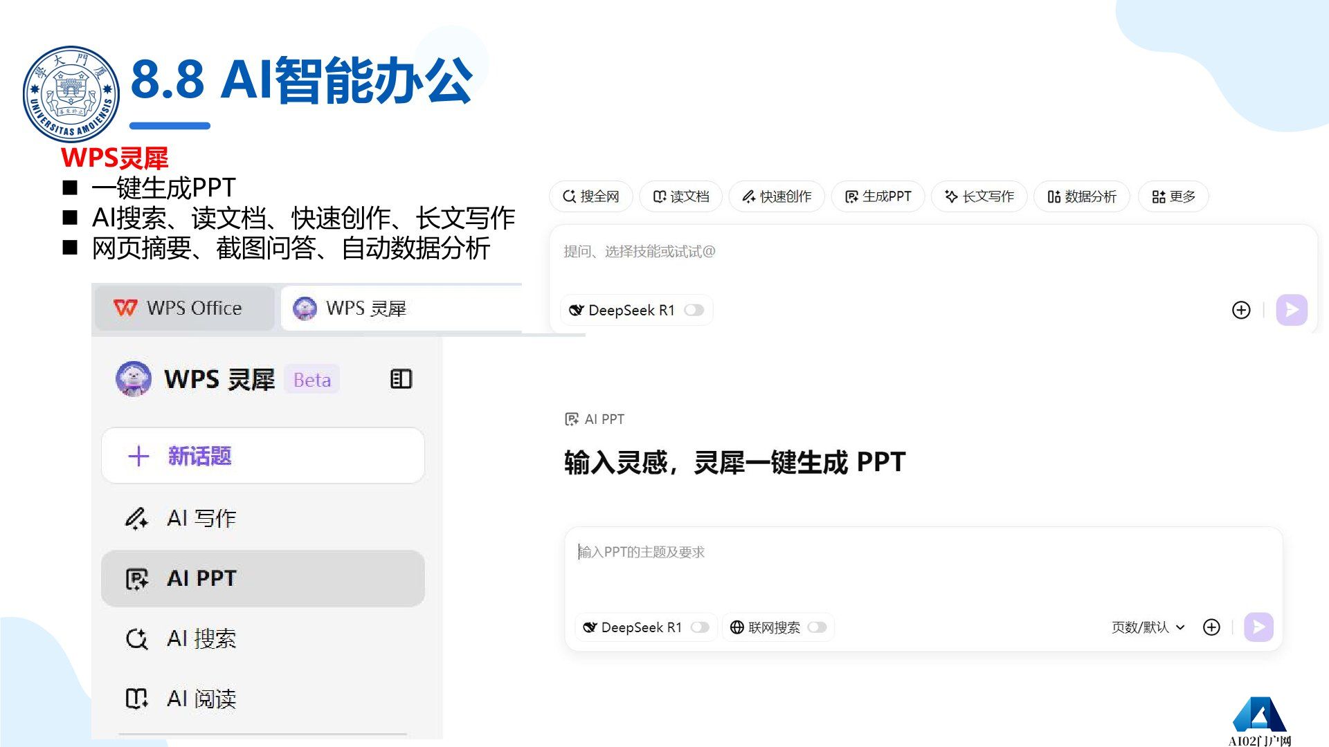Click the send arrow in the PPT input box

click(1258, 627)
